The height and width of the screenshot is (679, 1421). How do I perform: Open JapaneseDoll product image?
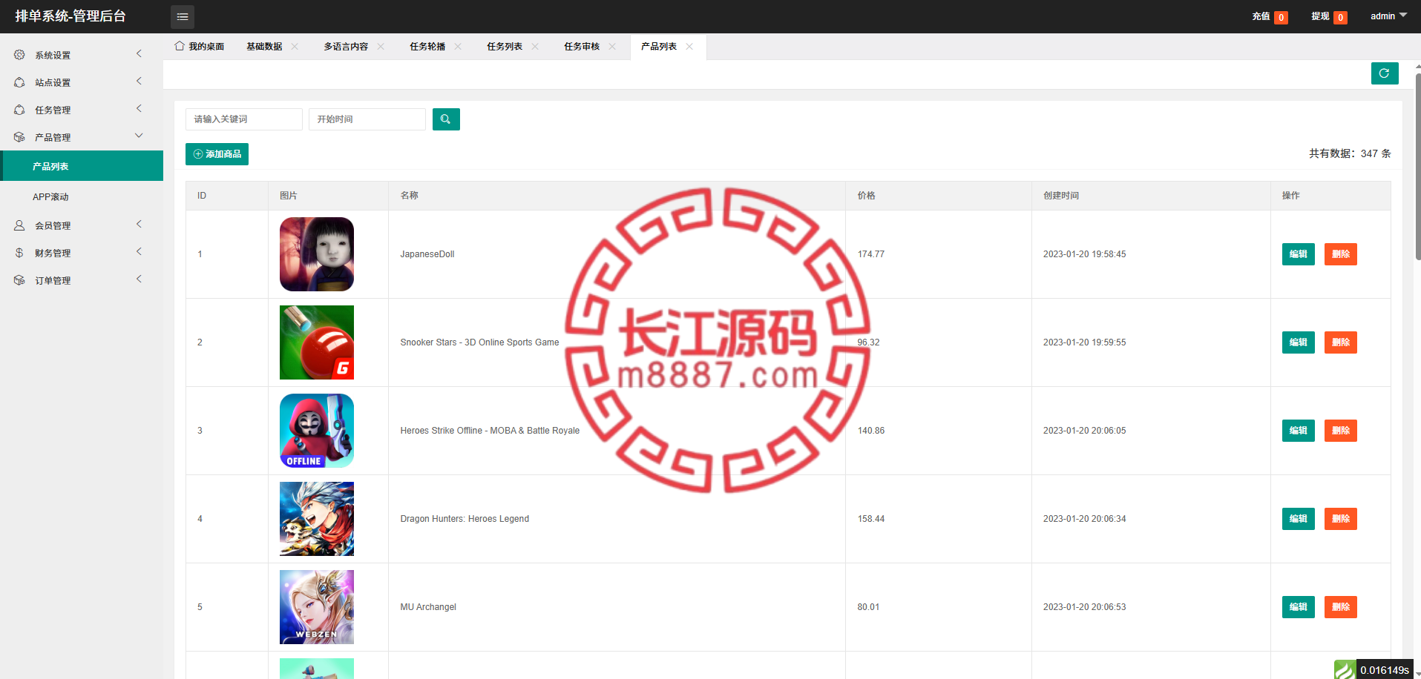(317, 254)
